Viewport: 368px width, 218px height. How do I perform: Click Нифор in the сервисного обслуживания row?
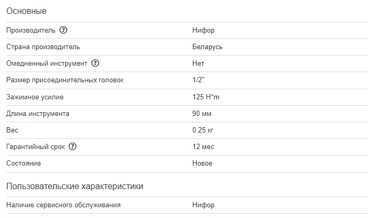(203, 205)
